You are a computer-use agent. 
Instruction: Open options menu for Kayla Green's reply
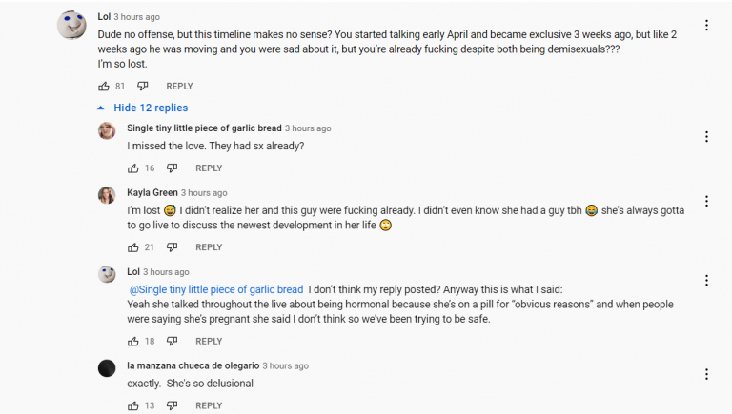click(707, 201)
